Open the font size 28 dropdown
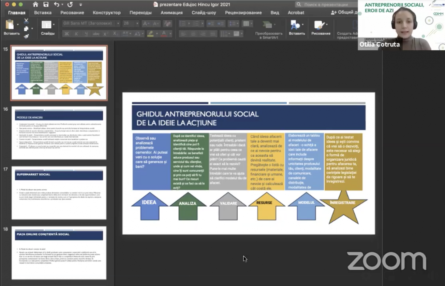Screen dimensions: 445x286 coord(137,23)
